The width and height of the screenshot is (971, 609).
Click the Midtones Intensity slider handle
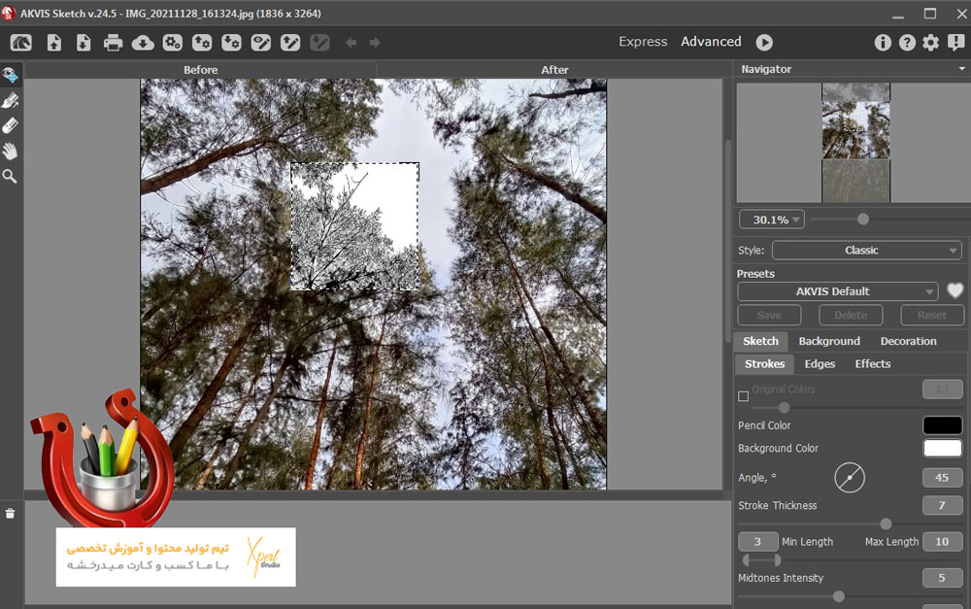(839, 596)
